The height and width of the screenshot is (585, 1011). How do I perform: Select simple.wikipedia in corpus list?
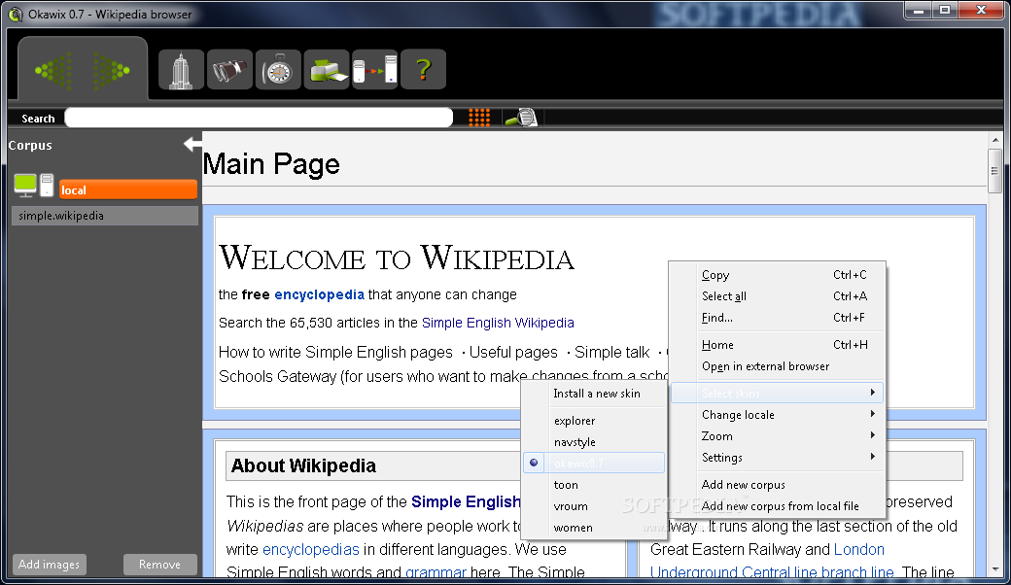coord(104,215)
